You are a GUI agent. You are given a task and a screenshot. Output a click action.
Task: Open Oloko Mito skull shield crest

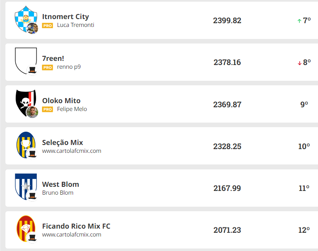point(26,103)
